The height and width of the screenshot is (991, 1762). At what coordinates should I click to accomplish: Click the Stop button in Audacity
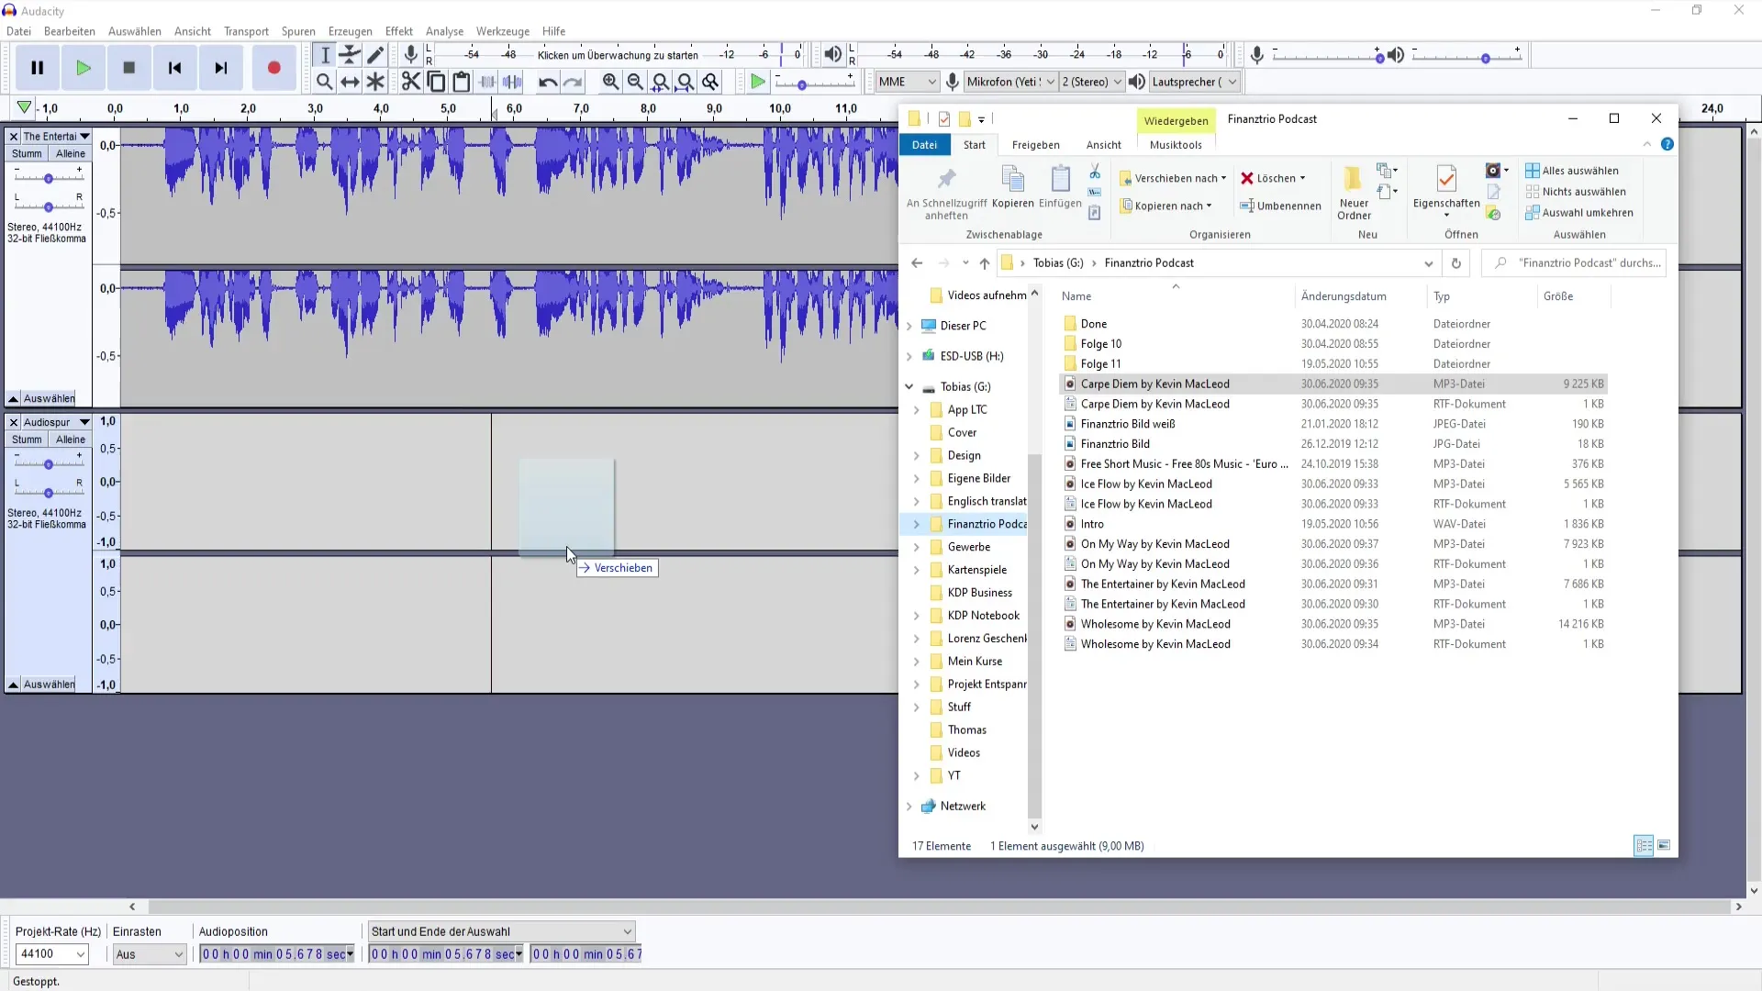coord(129,68)
